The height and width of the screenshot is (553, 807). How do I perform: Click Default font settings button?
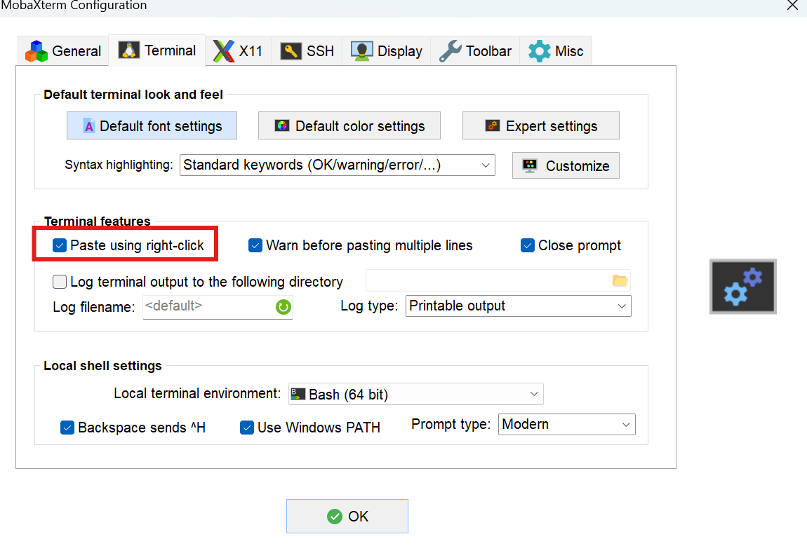tap(152, 126)
